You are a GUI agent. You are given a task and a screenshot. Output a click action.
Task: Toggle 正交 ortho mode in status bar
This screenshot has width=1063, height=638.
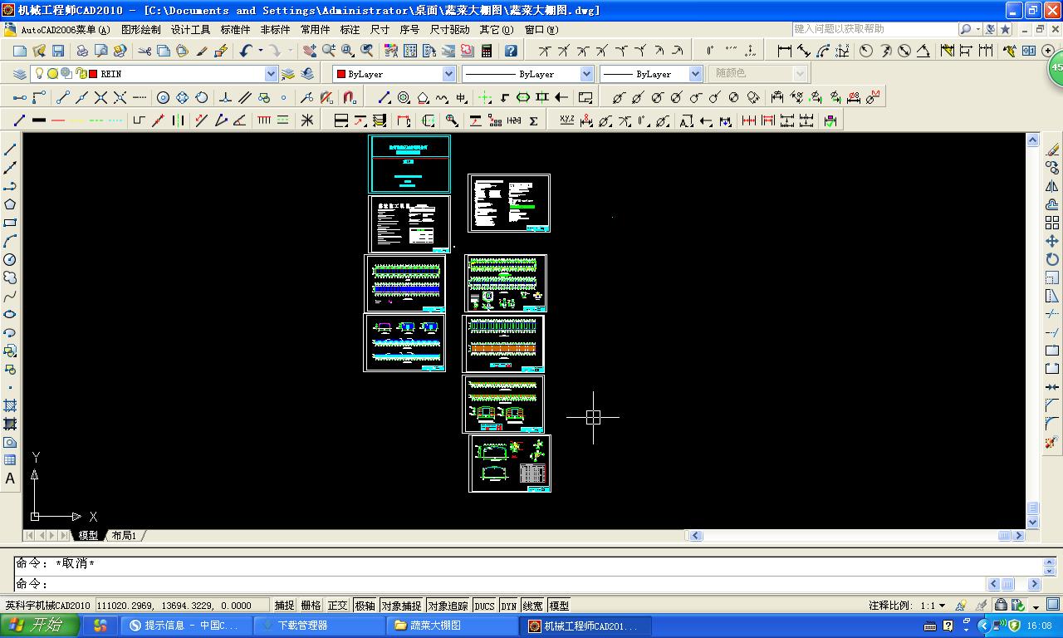click(338, 606)
